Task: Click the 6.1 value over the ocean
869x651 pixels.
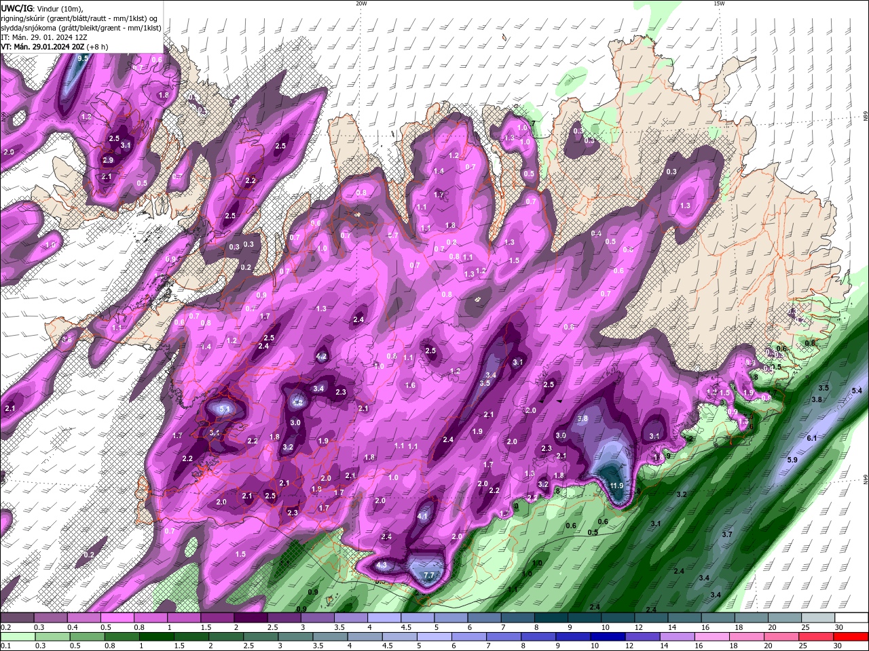Action: pyautogui.click(x=812, y=438)
